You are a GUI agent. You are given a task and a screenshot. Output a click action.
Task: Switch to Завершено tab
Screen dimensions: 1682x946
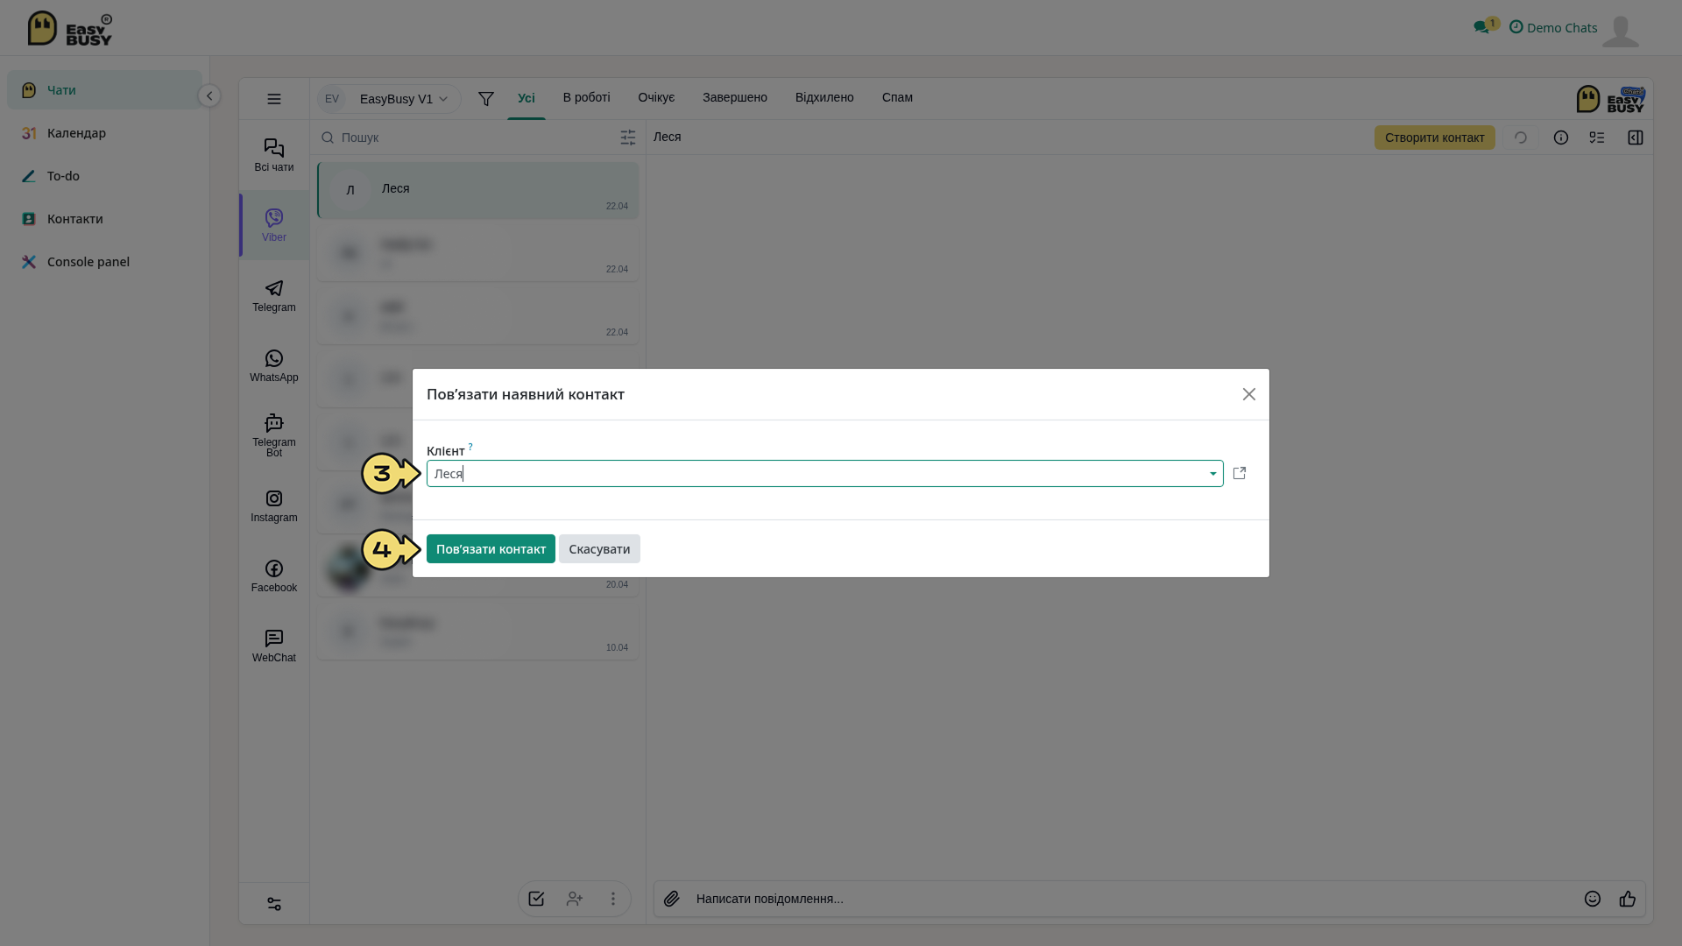coord(735,97)
